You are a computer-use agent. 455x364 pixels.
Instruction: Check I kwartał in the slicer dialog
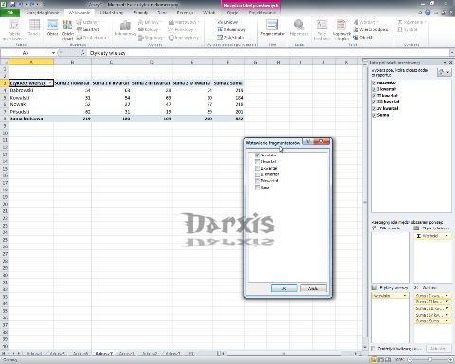(257, 161)
